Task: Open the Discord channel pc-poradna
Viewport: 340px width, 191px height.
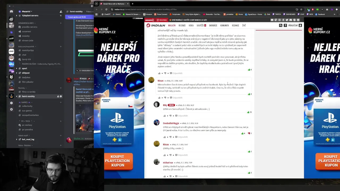Action: pyautogui.click(x=27, y=129)
